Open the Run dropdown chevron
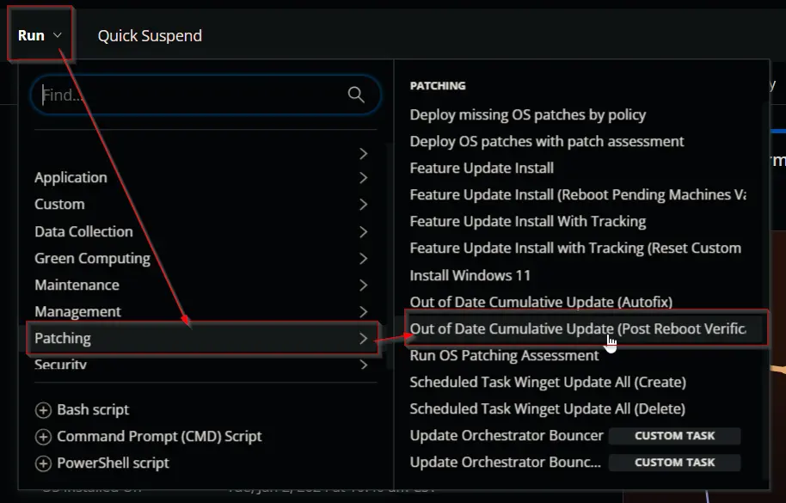Screen dimensions: 786x503 [57, 35]
